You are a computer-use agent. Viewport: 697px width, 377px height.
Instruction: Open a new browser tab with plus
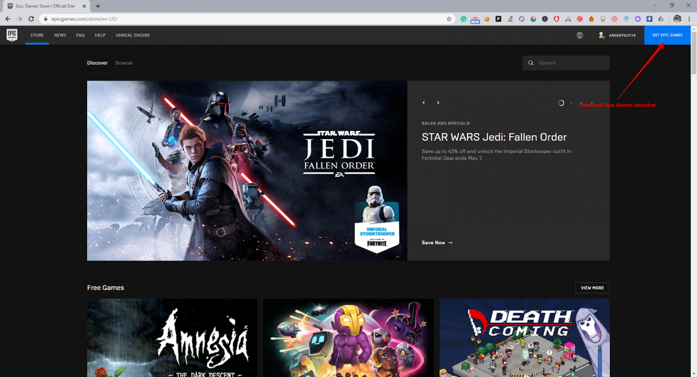[98, 6]
